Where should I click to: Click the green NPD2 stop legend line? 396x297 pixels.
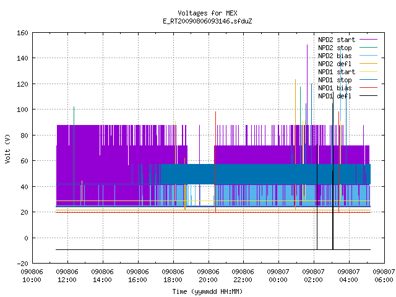tap(368, 48)
